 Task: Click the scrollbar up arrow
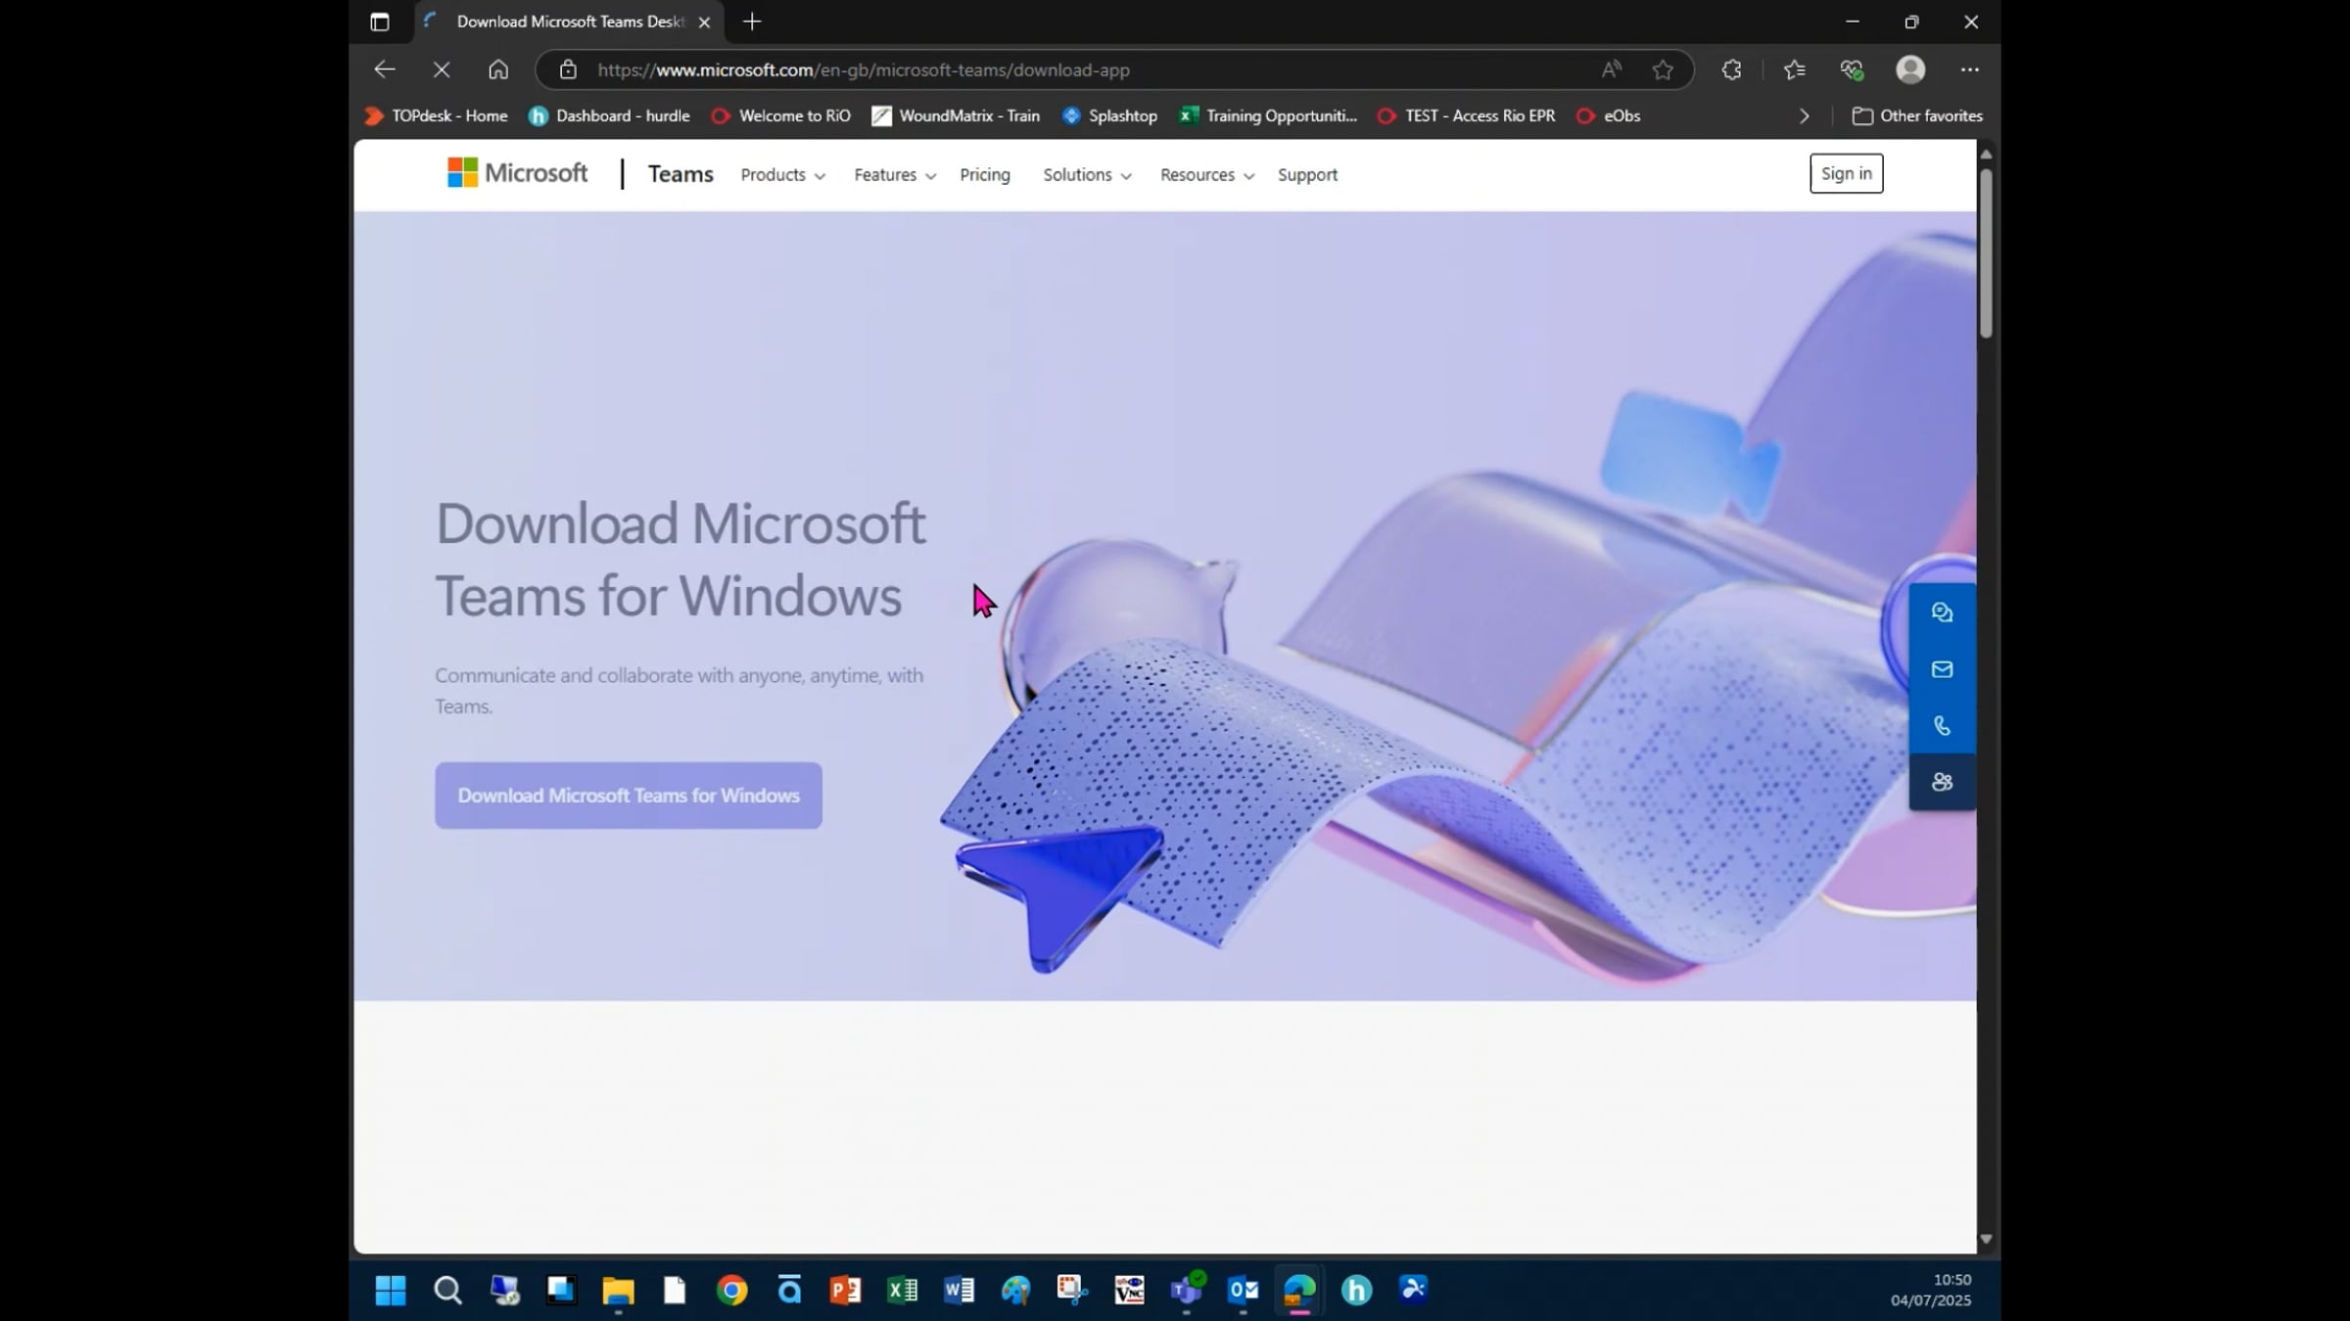point(1986,155)
